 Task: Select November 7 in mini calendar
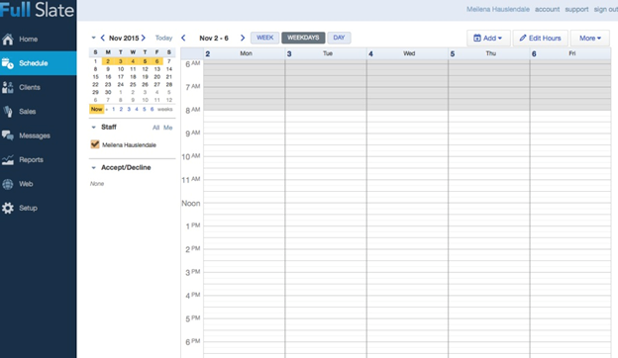(169, 61)
